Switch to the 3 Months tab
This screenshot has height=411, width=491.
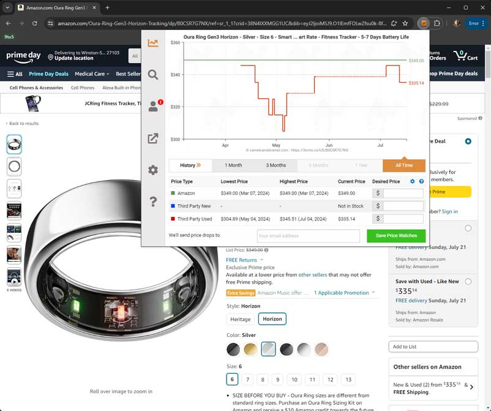point(275,165)
